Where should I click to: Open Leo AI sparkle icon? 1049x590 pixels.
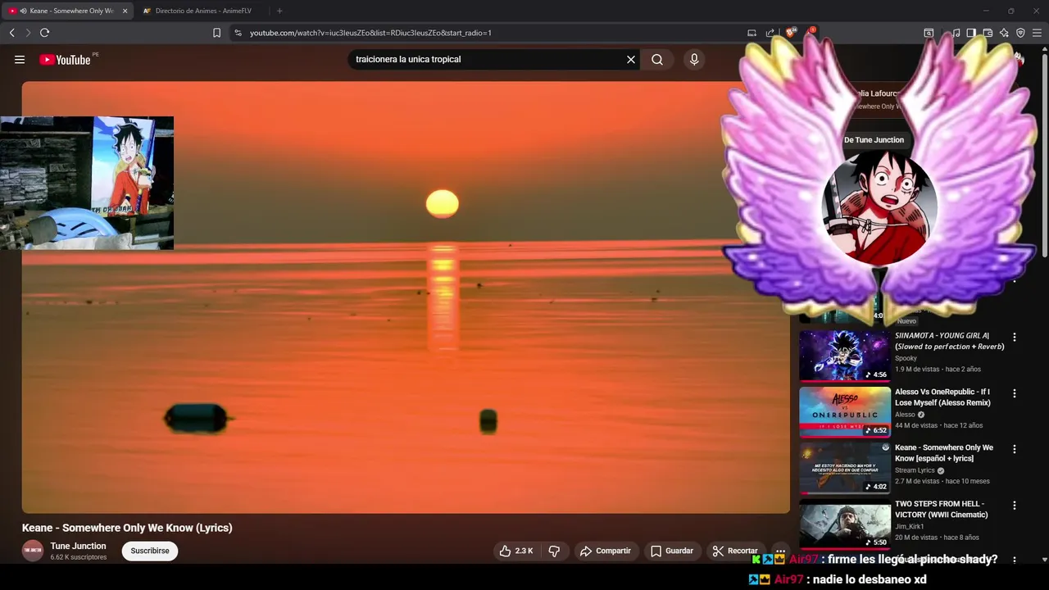coord(1004,33)
